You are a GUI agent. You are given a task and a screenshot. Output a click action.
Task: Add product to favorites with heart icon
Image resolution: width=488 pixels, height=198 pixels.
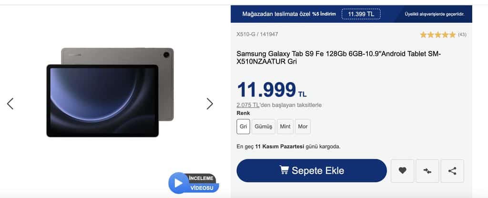pyautogui.click(x=402, y=171)
